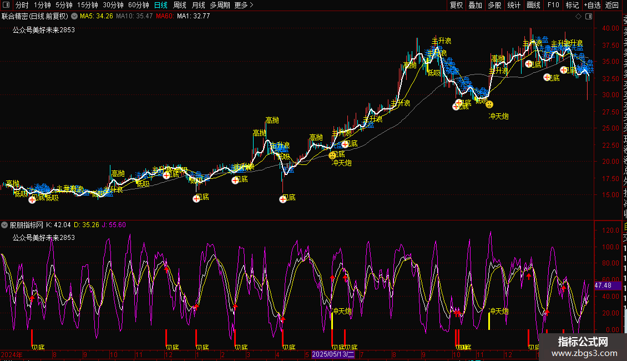Open the F10 company info button
Screen dimensions: 627x361
point(553,5)
